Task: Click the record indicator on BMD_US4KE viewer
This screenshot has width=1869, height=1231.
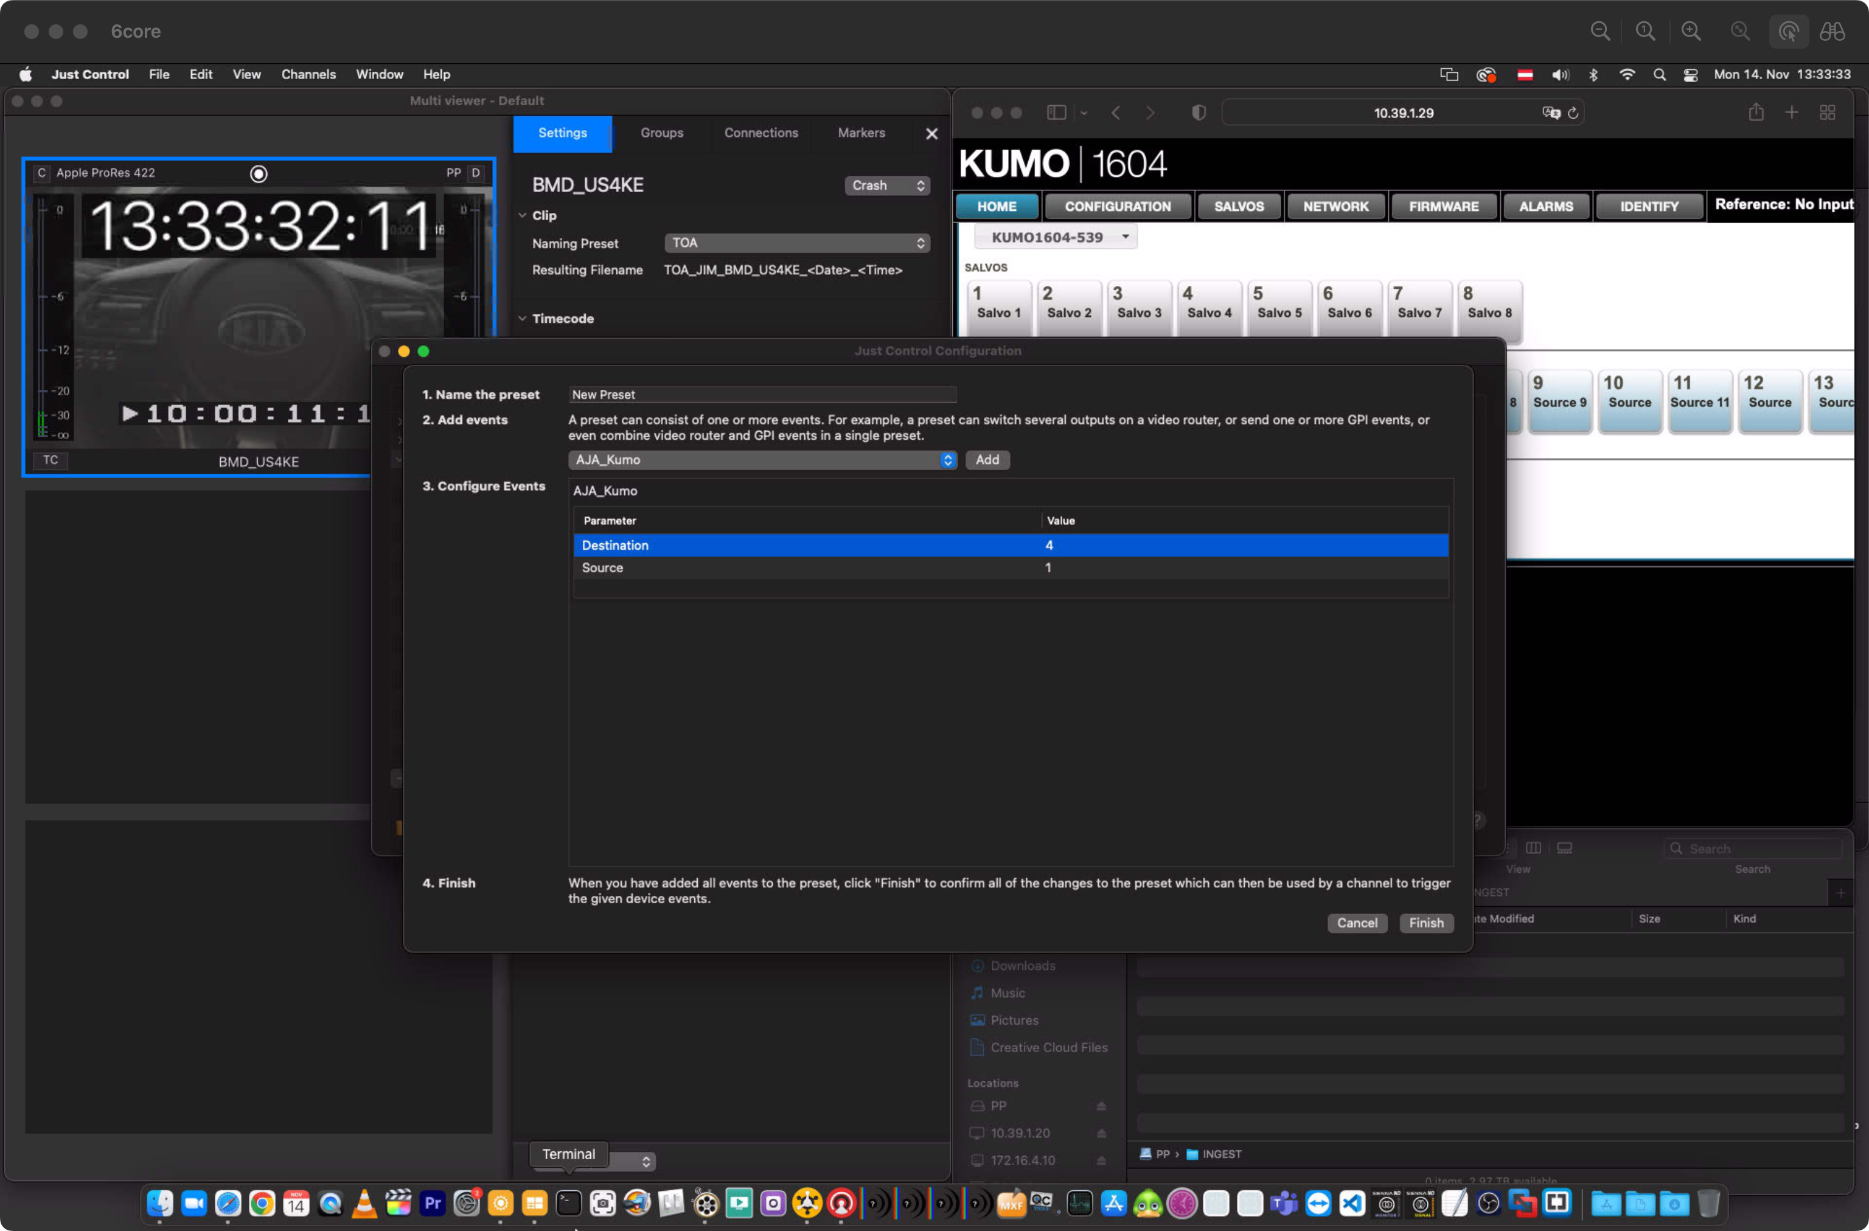Action: (x=259, y=173)
